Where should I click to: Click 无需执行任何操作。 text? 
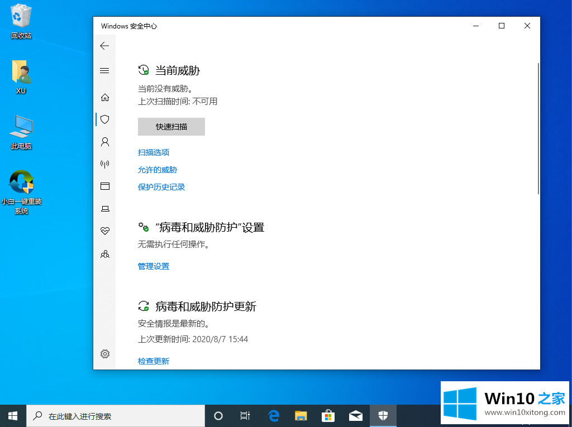tap(174, 244)
